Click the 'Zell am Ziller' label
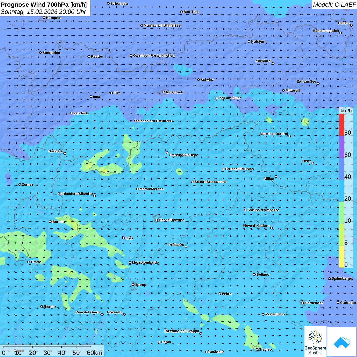Screen dimensions: 357x357 (x=230, y=98)
